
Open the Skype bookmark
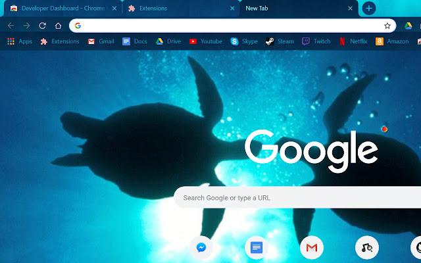point(244,41)
